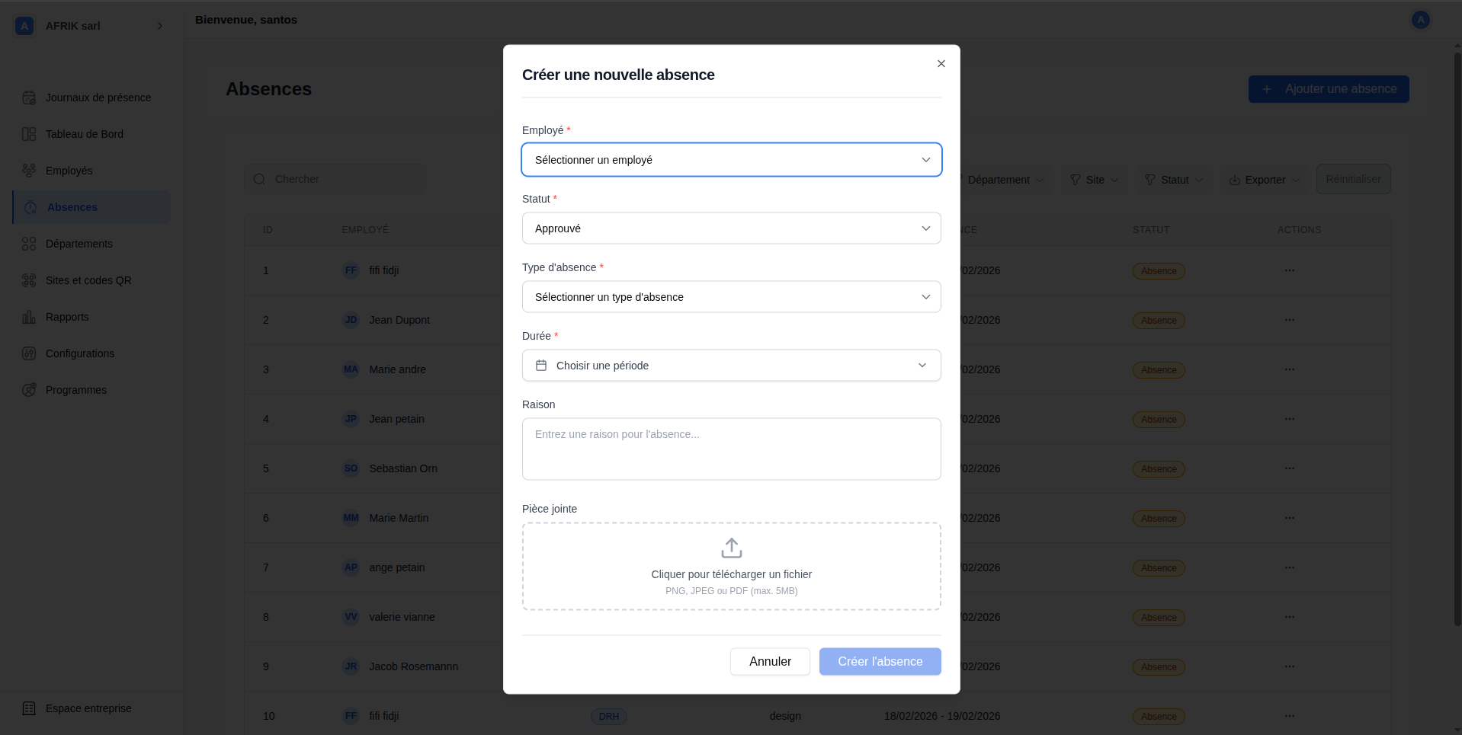Click the user avatar in top right
The width and height of the screenshot is (1462, 735).
point(1420,20)
